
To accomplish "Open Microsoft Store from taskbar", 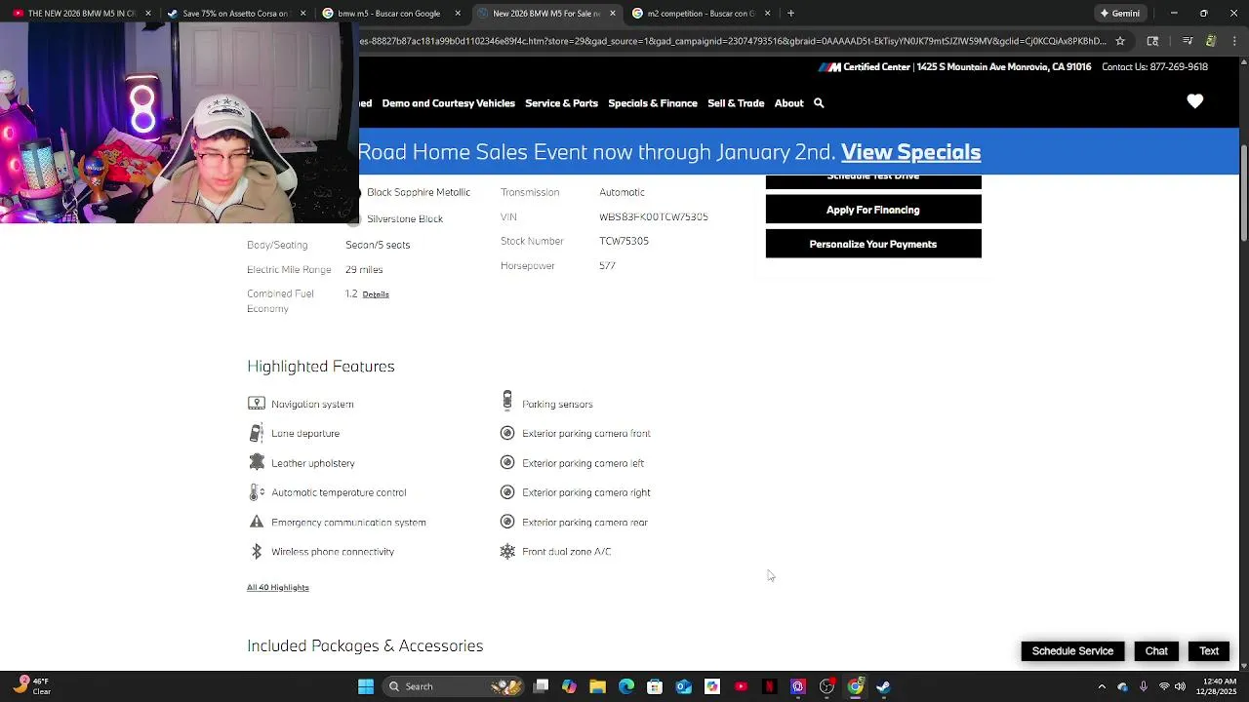I will coord(655,686).
